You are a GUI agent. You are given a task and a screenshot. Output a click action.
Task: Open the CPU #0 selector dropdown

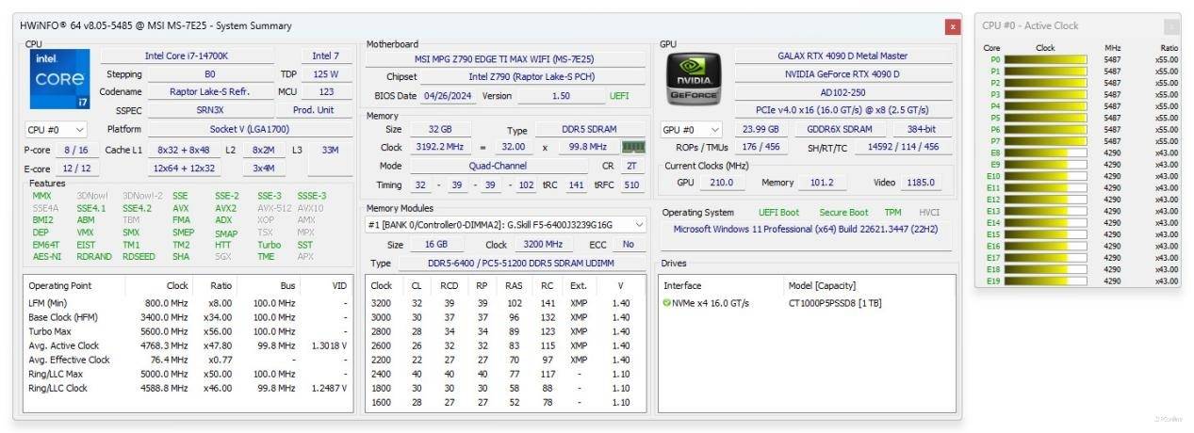[57, 130]
